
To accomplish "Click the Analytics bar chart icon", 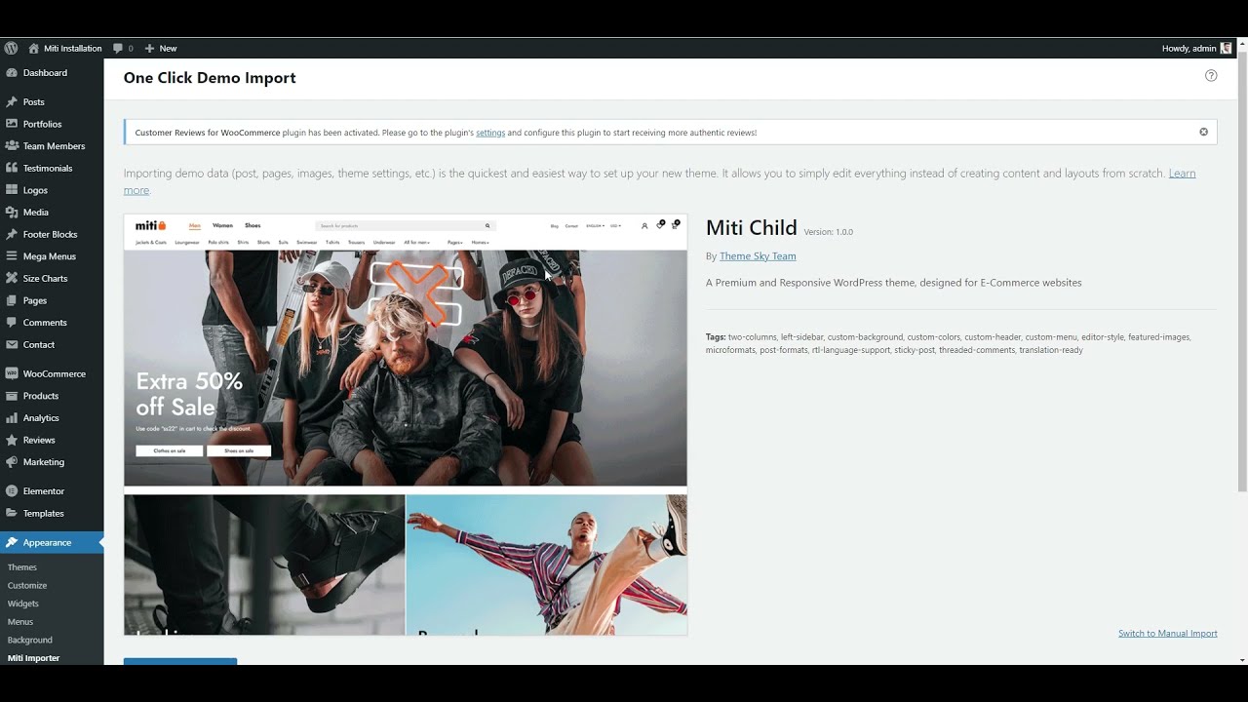I will 12,417.
